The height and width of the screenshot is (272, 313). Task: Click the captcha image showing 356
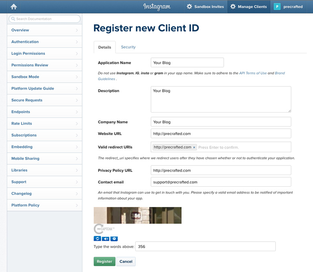[x=138, y=215]
